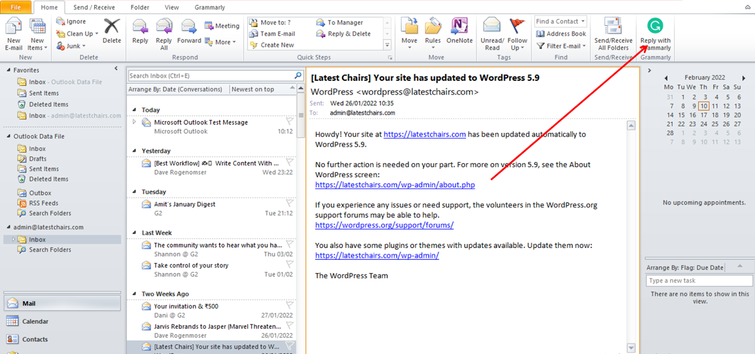
Task: Send the message to OneNote
Action: (459, 31)
